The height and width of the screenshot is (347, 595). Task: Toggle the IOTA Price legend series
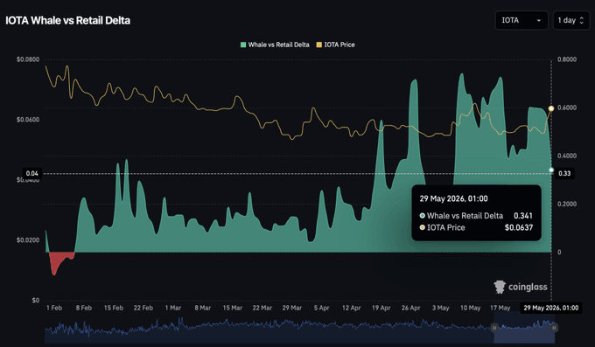pyautogui.click(x=335, y=45)
